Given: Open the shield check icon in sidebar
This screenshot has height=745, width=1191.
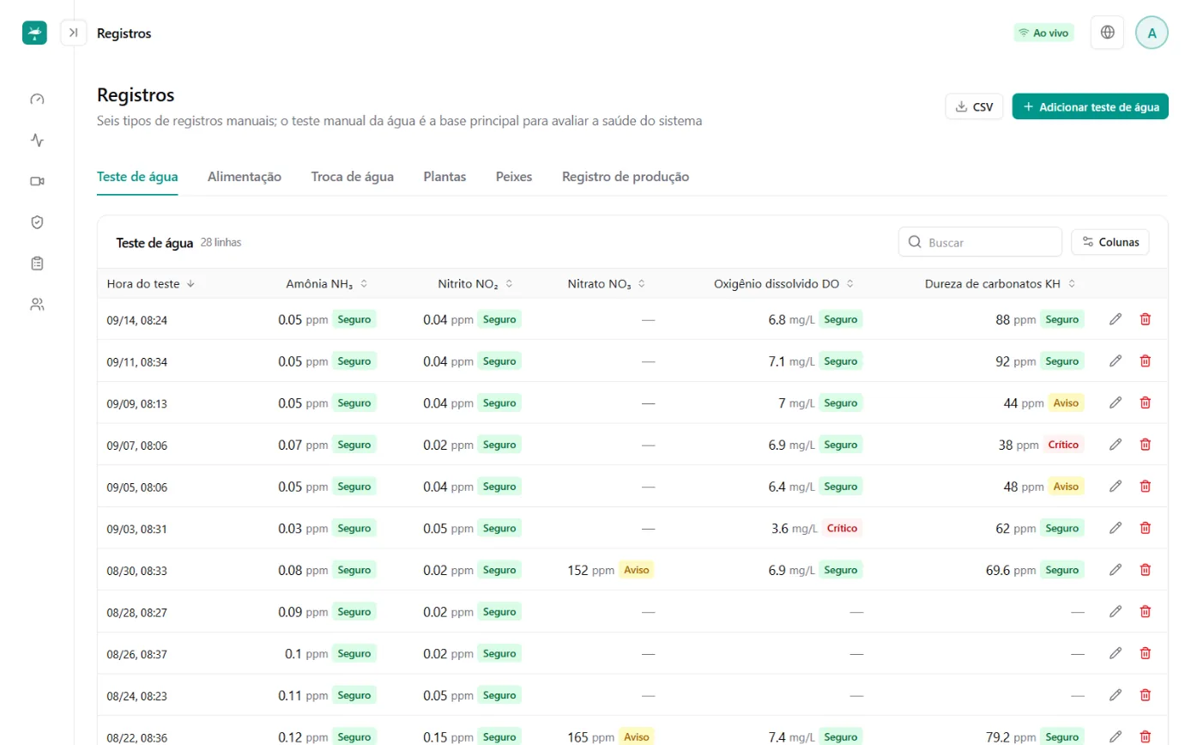Looking at the screenshot, I should [x=37, y=222].
